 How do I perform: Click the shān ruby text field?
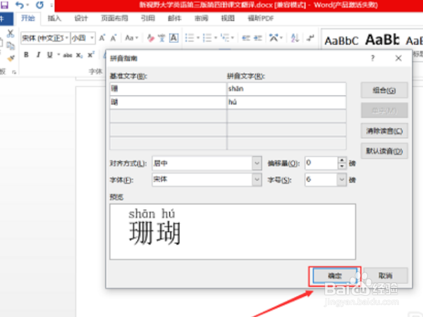pyautogui.click(x=286, y=89)
